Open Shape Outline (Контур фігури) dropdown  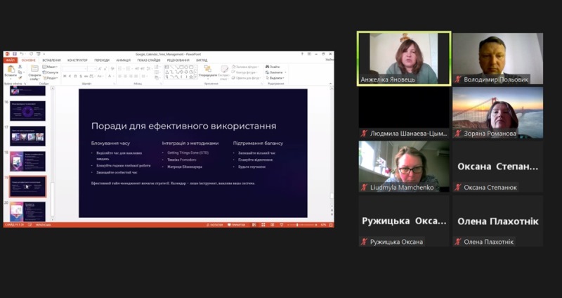244,72
